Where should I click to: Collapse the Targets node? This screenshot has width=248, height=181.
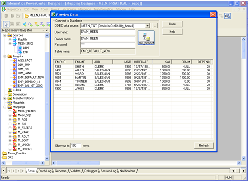point(5,56)
